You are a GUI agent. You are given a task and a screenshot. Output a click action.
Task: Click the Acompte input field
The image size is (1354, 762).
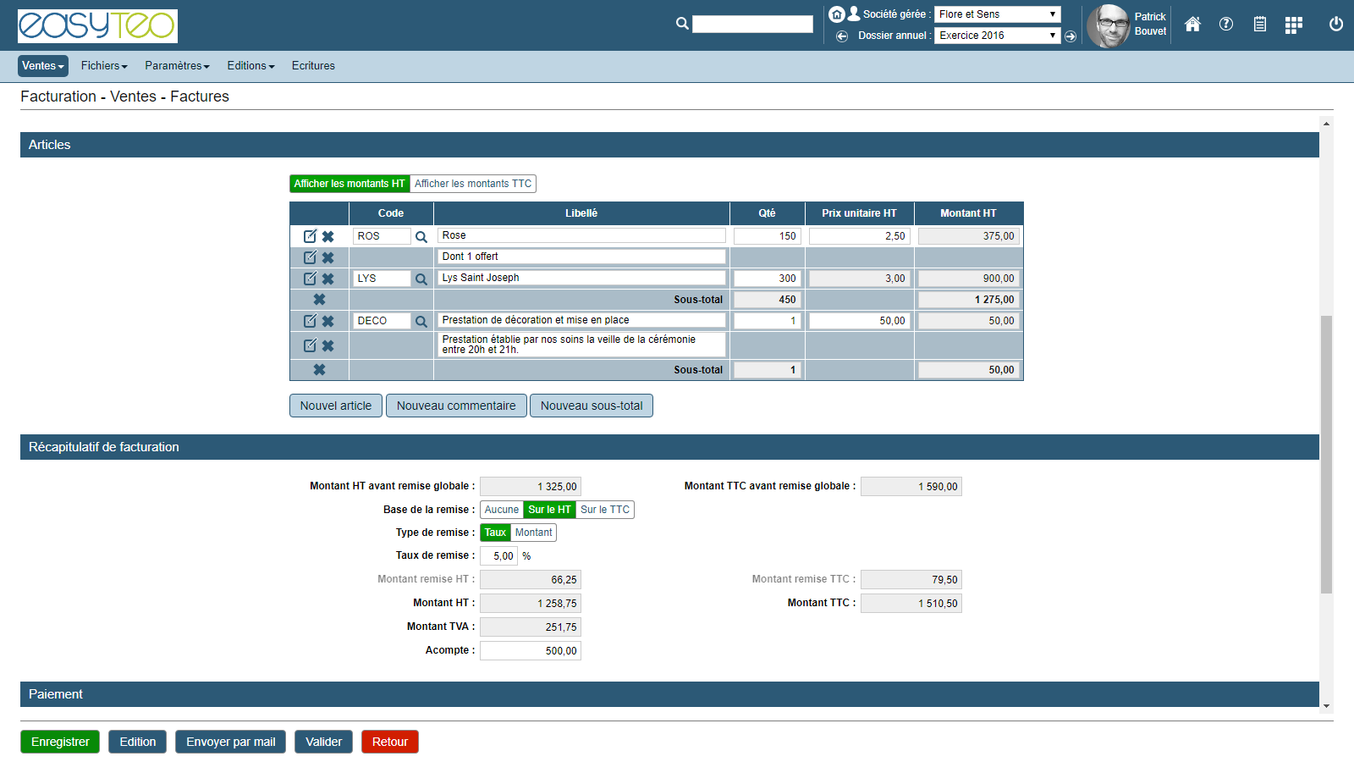click(531, 651)
